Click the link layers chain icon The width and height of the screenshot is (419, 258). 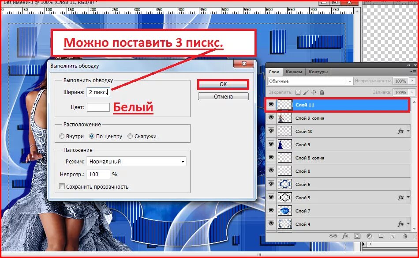point(333,236)
